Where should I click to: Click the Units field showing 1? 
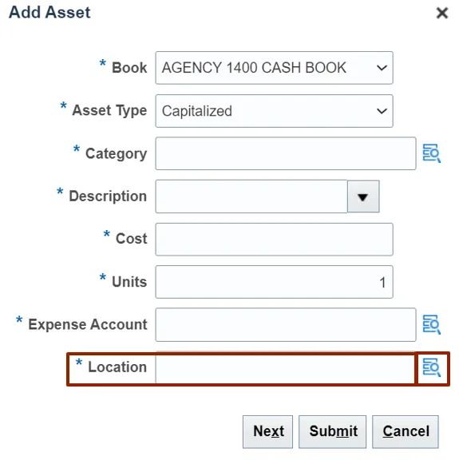pyautogui.click(x=275, y=282)
